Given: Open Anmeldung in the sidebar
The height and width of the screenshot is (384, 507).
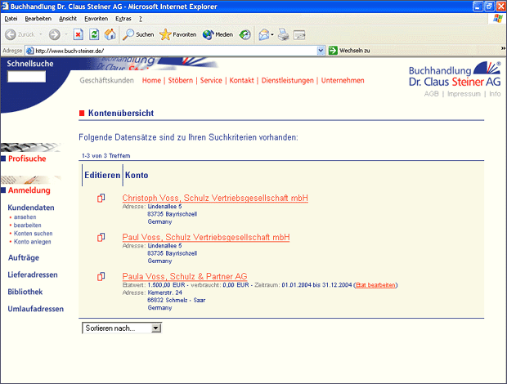Looking at the screenshot, I should 29,190.
